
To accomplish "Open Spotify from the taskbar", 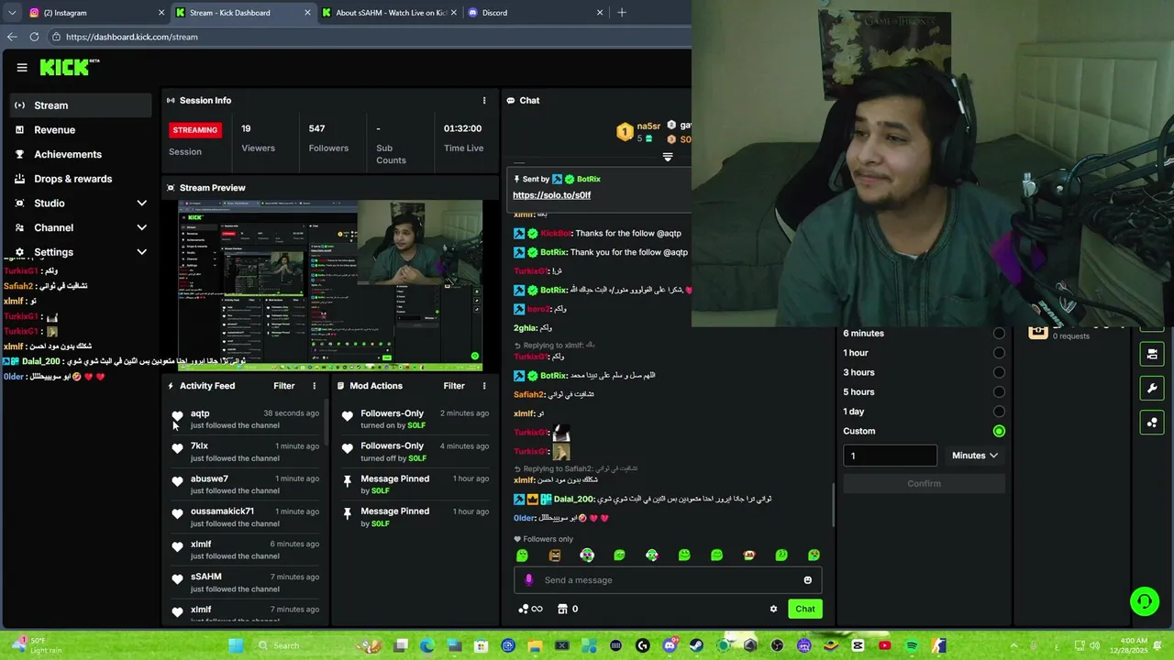I will [x=912, y=645].
